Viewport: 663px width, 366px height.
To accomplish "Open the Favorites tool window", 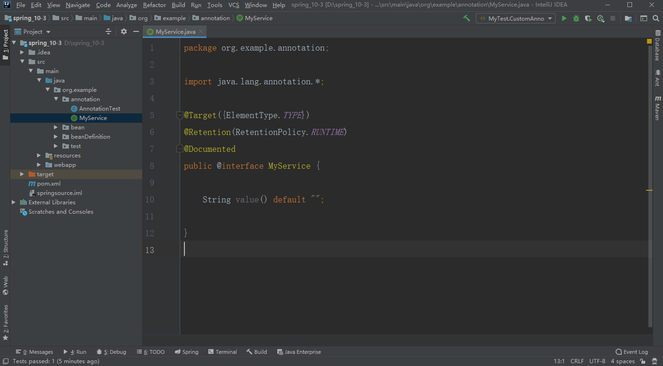I will [5, 323].
